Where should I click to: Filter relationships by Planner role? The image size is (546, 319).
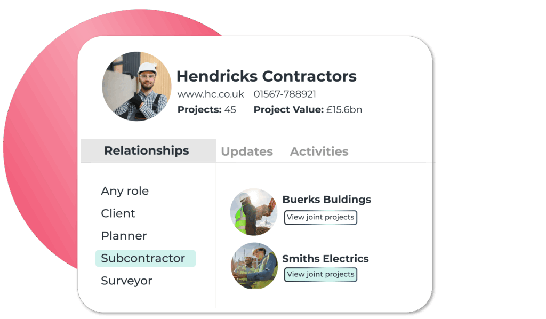point(124,236)
